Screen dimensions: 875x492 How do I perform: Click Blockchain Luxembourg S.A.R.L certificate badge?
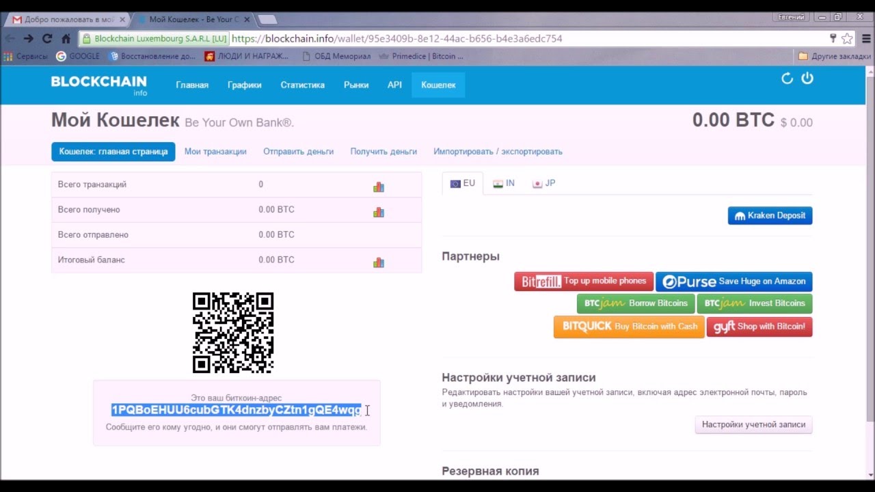[155, 39]
